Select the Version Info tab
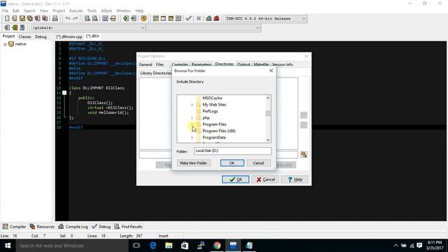Screen dimensions: 448x252 tap(283, 64)
